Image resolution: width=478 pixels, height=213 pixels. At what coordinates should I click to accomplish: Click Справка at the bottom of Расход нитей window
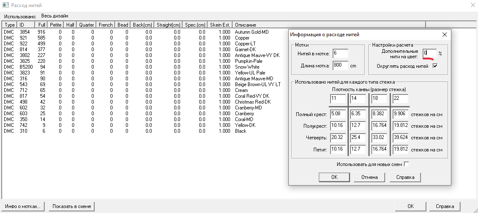[445, 206]
